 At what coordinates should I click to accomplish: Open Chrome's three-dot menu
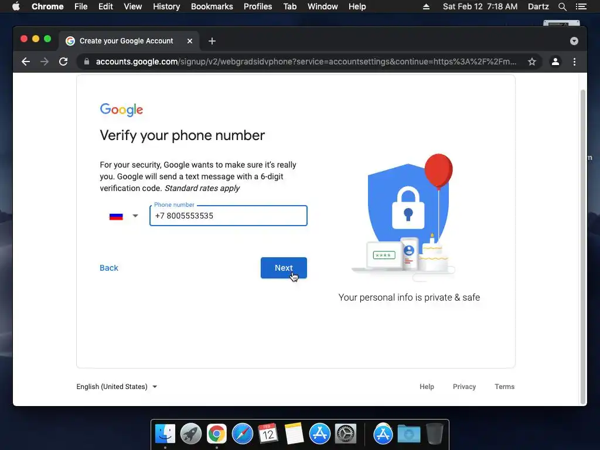(x=574, y=62)
